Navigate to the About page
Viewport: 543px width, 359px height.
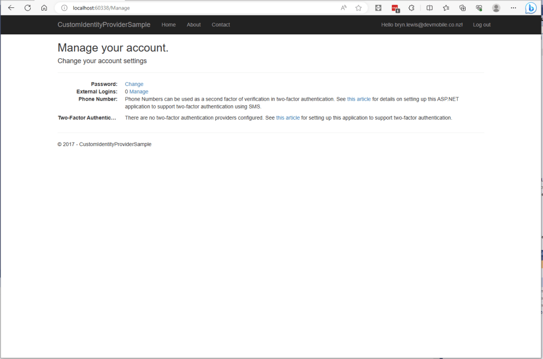coord(194,25)
